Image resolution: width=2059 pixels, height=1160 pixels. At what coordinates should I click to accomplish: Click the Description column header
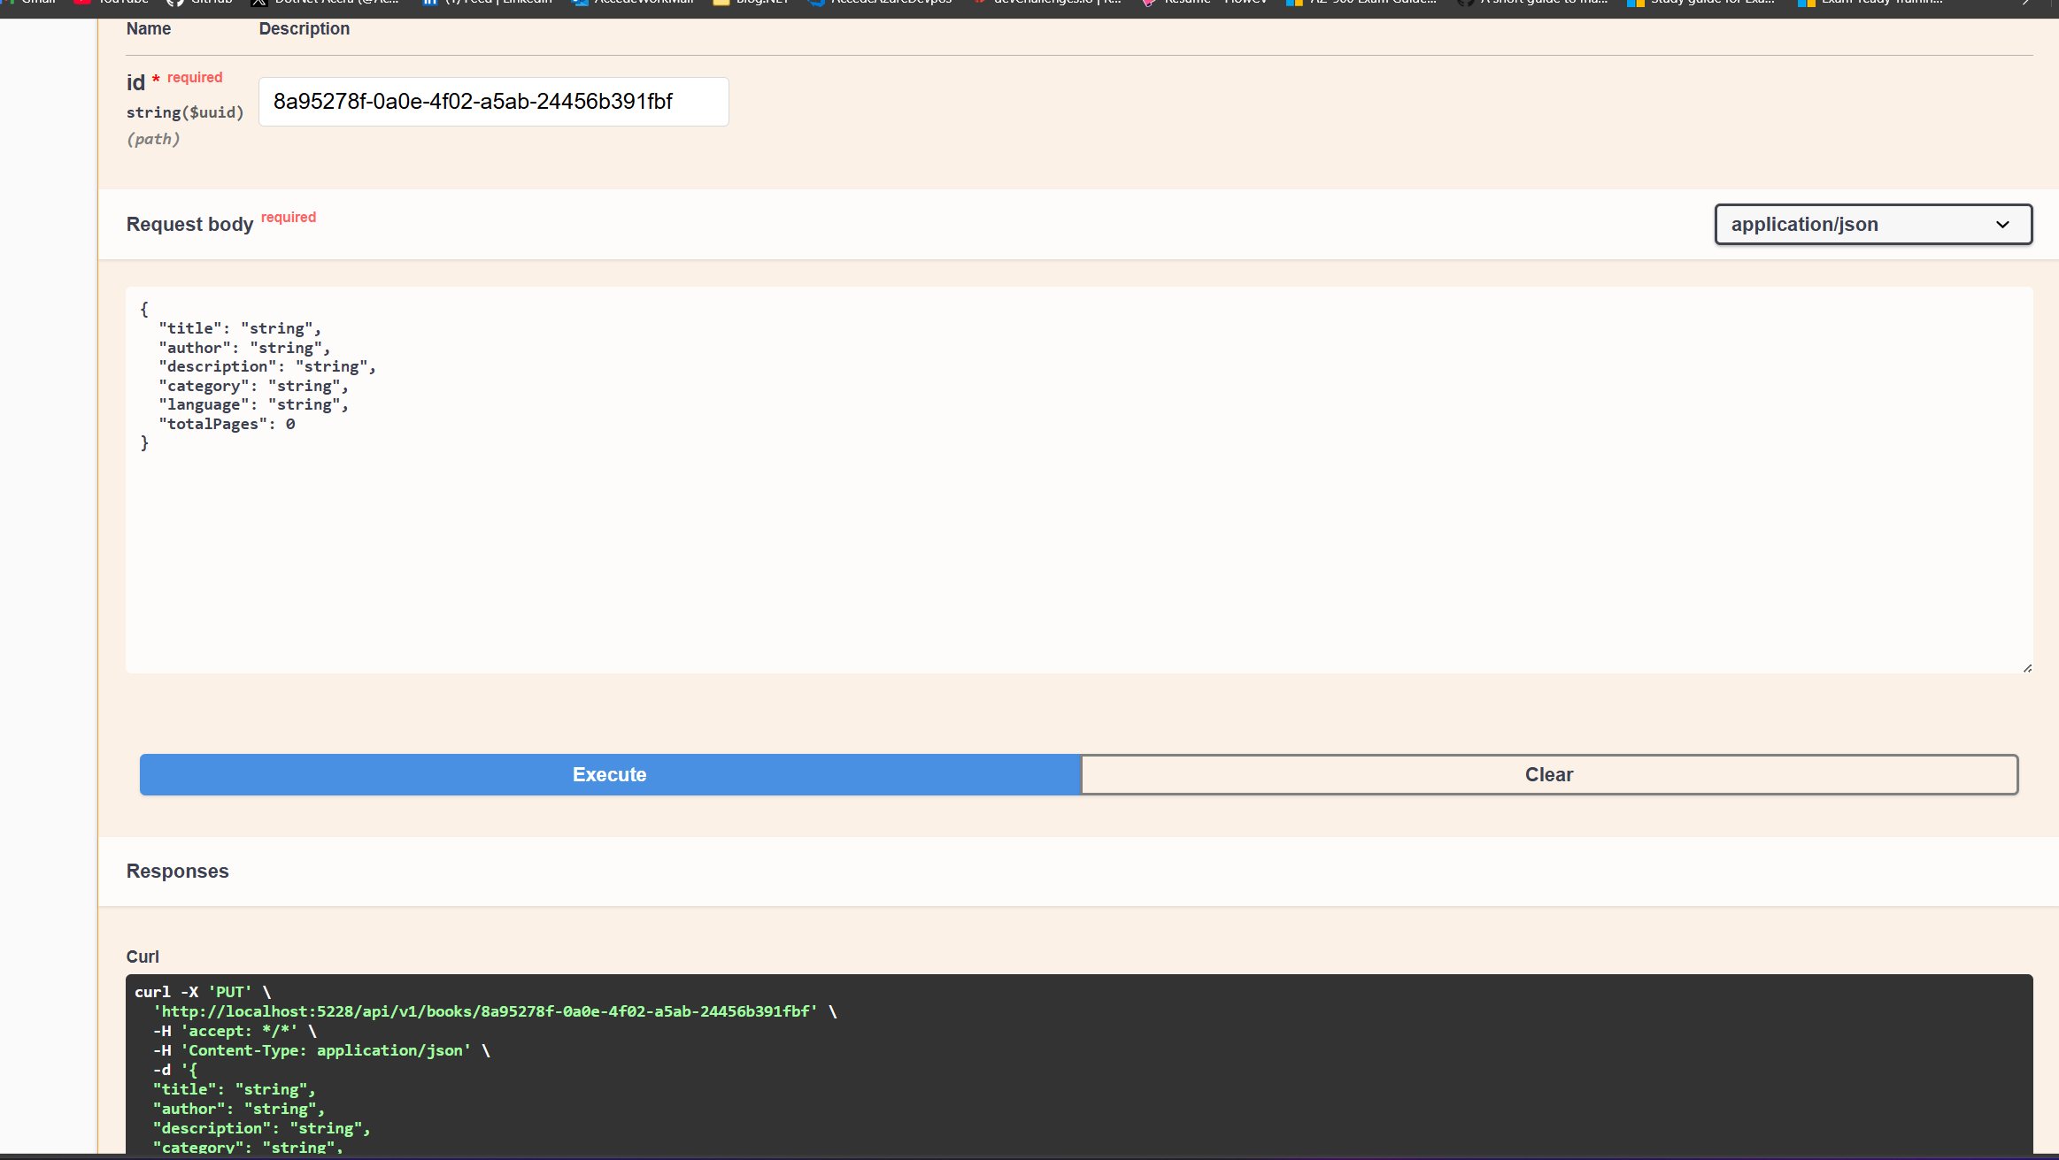305,29
